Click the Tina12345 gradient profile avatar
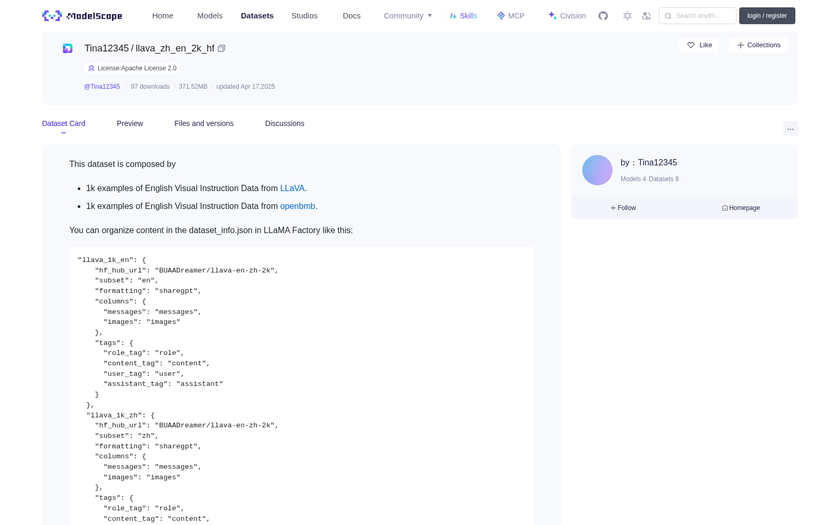Screen dimensions: 840x525 pos(597,170)
